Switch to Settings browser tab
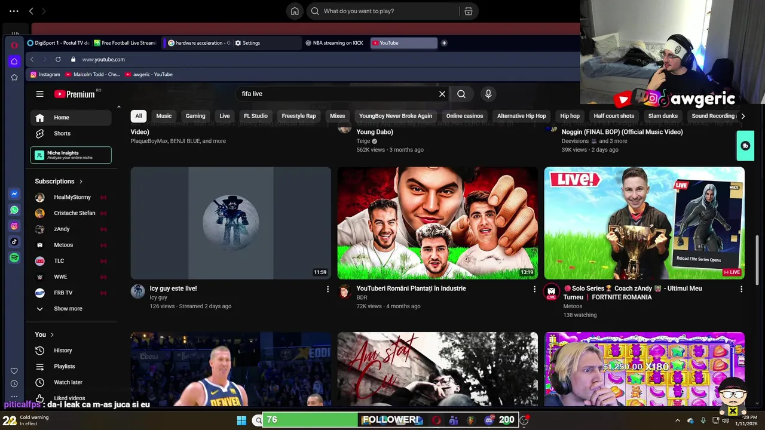The width and height of the screenshot is (765, 430). tap(267, 43)
